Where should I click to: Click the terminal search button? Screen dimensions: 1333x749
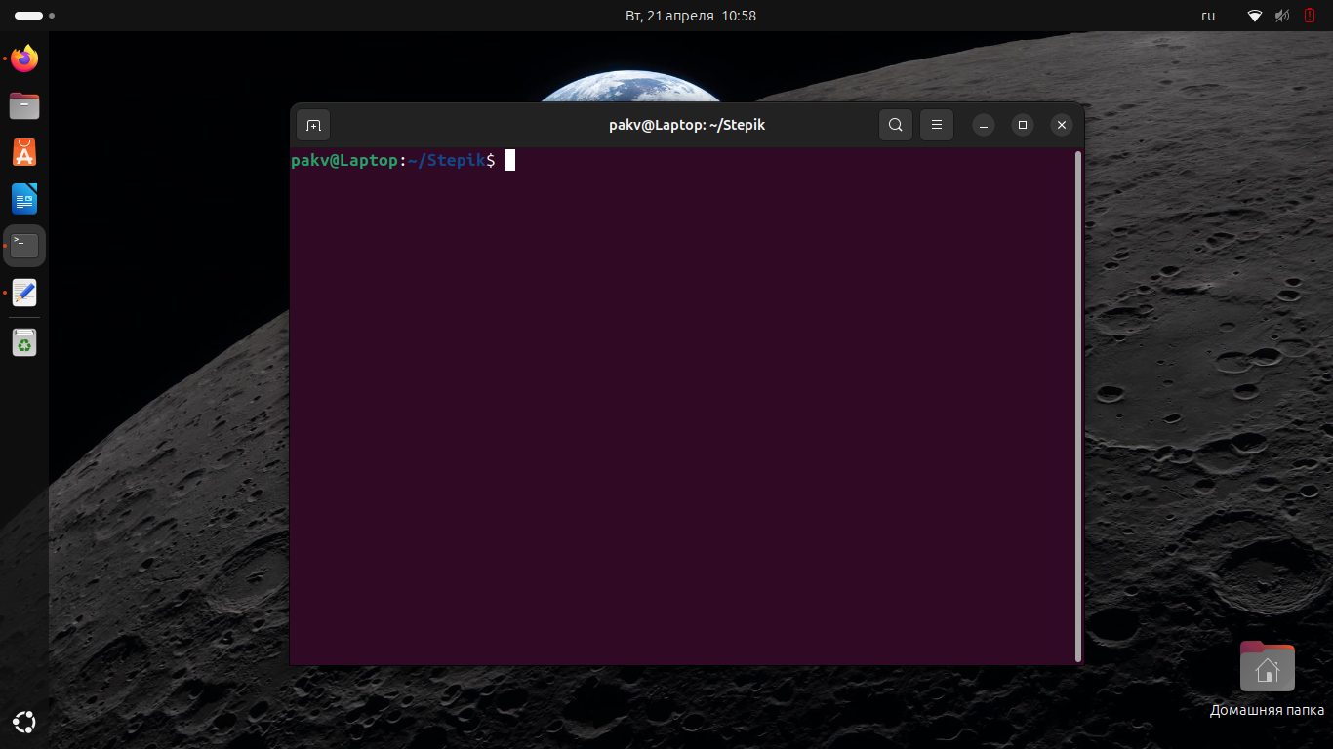[x=896, y=125]
